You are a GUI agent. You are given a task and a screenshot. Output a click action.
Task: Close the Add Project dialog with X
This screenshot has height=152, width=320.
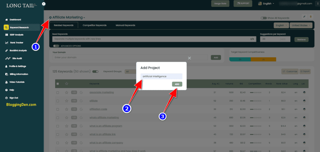point(189,58)
